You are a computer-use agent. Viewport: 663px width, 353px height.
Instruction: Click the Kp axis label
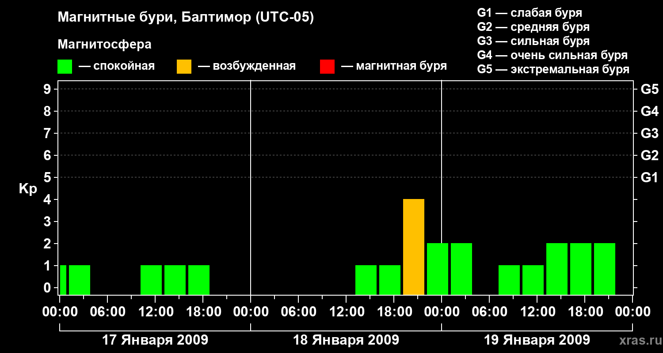[x=28, y=189]
